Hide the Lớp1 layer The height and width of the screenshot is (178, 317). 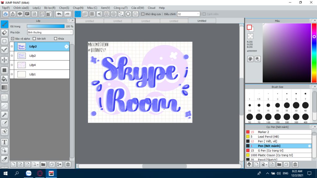12,74
